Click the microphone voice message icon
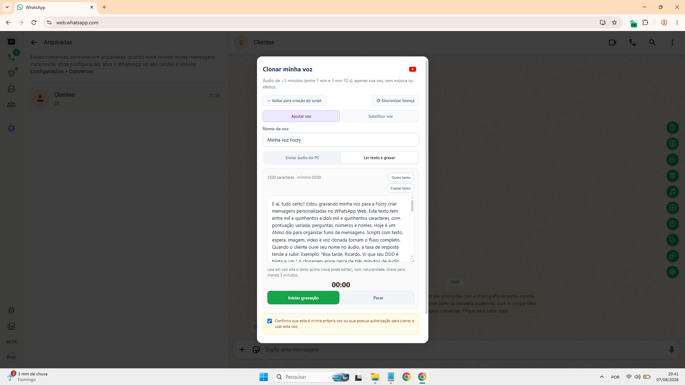 pyautogui.click(x=671, y=350)
